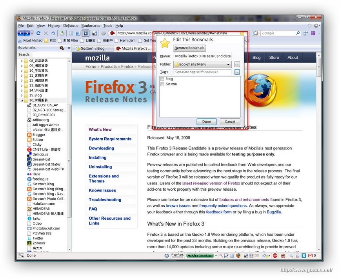Click the page vertical scrollbar thumb
Screen dimensions: 340x278
point(318,67)
